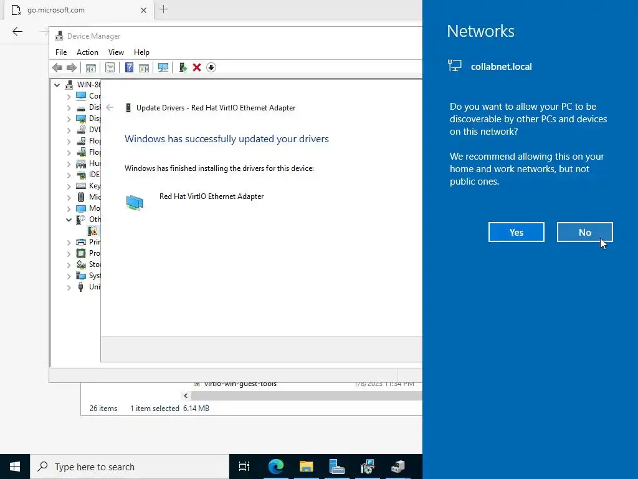Open File Explorer from the taskbar
638x479 pixels.
(307, 467)
